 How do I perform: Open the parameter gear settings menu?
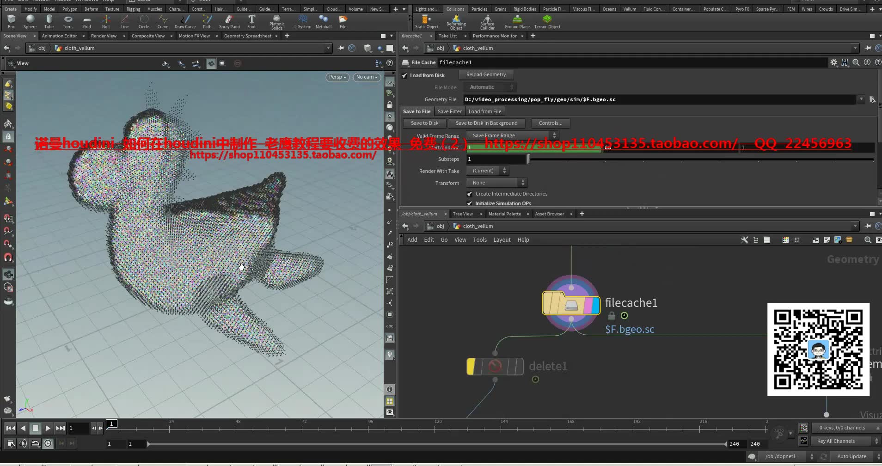[x=833, y=62]
